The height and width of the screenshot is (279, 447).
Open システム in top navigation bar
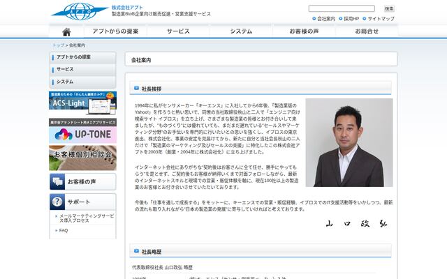(241, 31)
